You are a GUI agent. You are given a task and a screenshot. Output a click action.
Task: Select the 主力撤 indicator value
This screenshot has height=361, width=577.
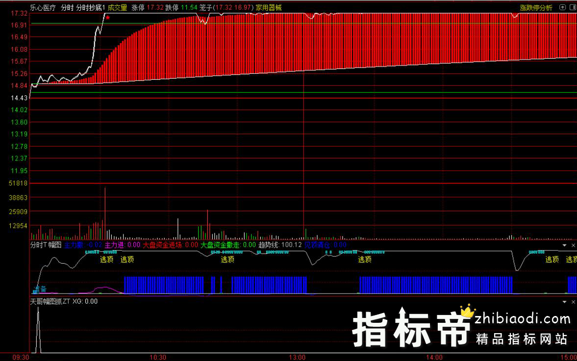(x=83, y=245)
